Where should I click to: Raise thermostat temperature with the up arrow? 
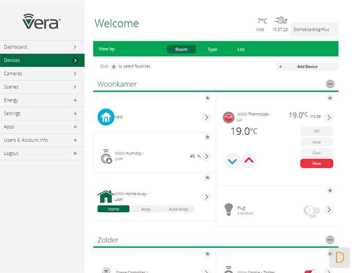(x=249, y=161)
